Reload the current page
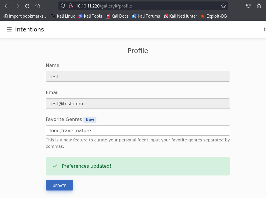The height and width of the screenshot is (198, 266). (27, 6)
